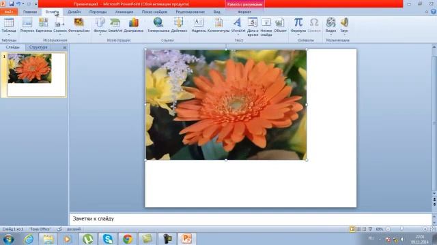The width and height of the screenshot is (437, 245).
Task: Click into the Заметки к слайду notes field
Action: pyautogui.click(x=251, y=219)
